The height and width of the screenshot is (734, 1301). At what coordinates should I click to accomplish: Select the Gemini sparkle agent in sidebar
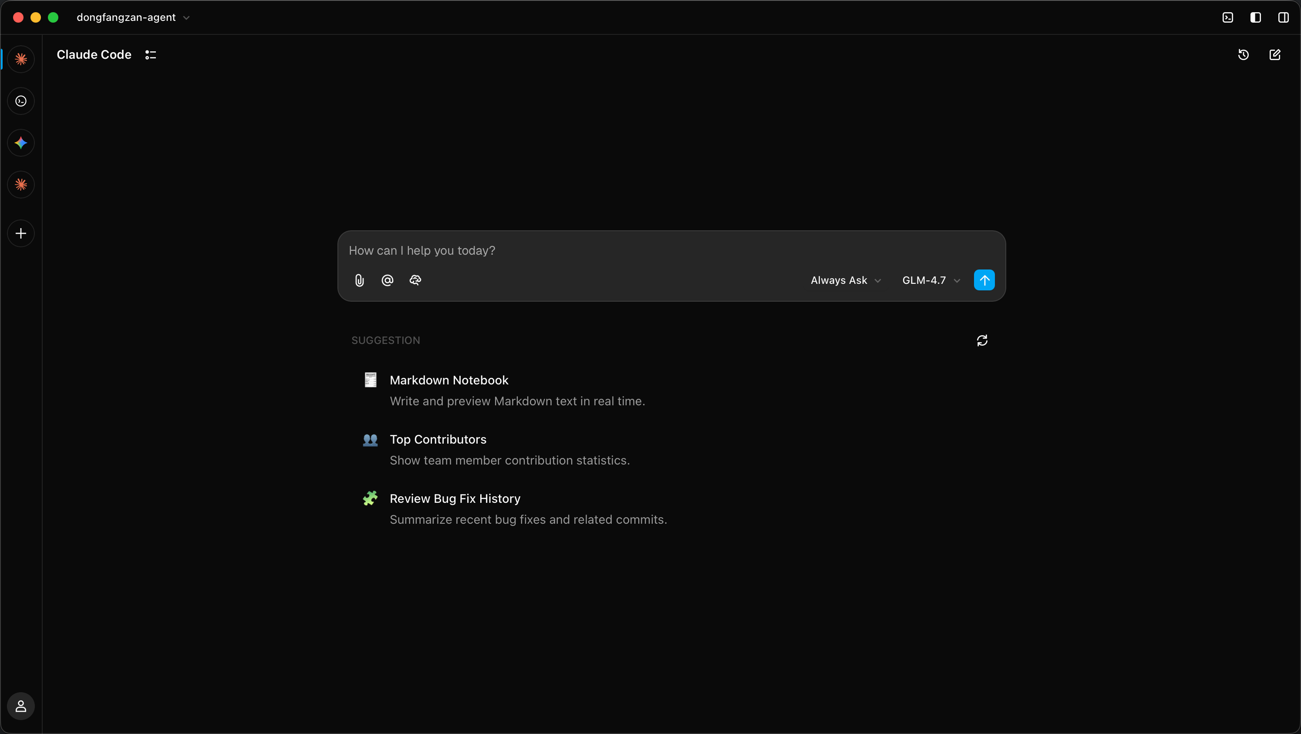[x=21, y=143]
